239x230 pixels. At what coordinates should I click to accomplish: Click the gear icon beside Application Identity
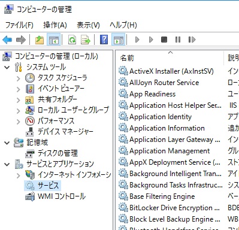[123, 116]
